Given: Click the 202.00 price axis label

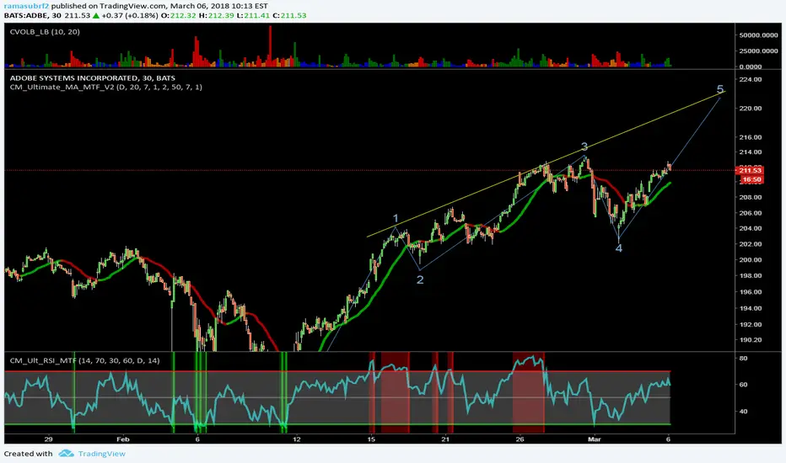Looking at the screenshot, I should pyautogui.click(x=750, y=244).
